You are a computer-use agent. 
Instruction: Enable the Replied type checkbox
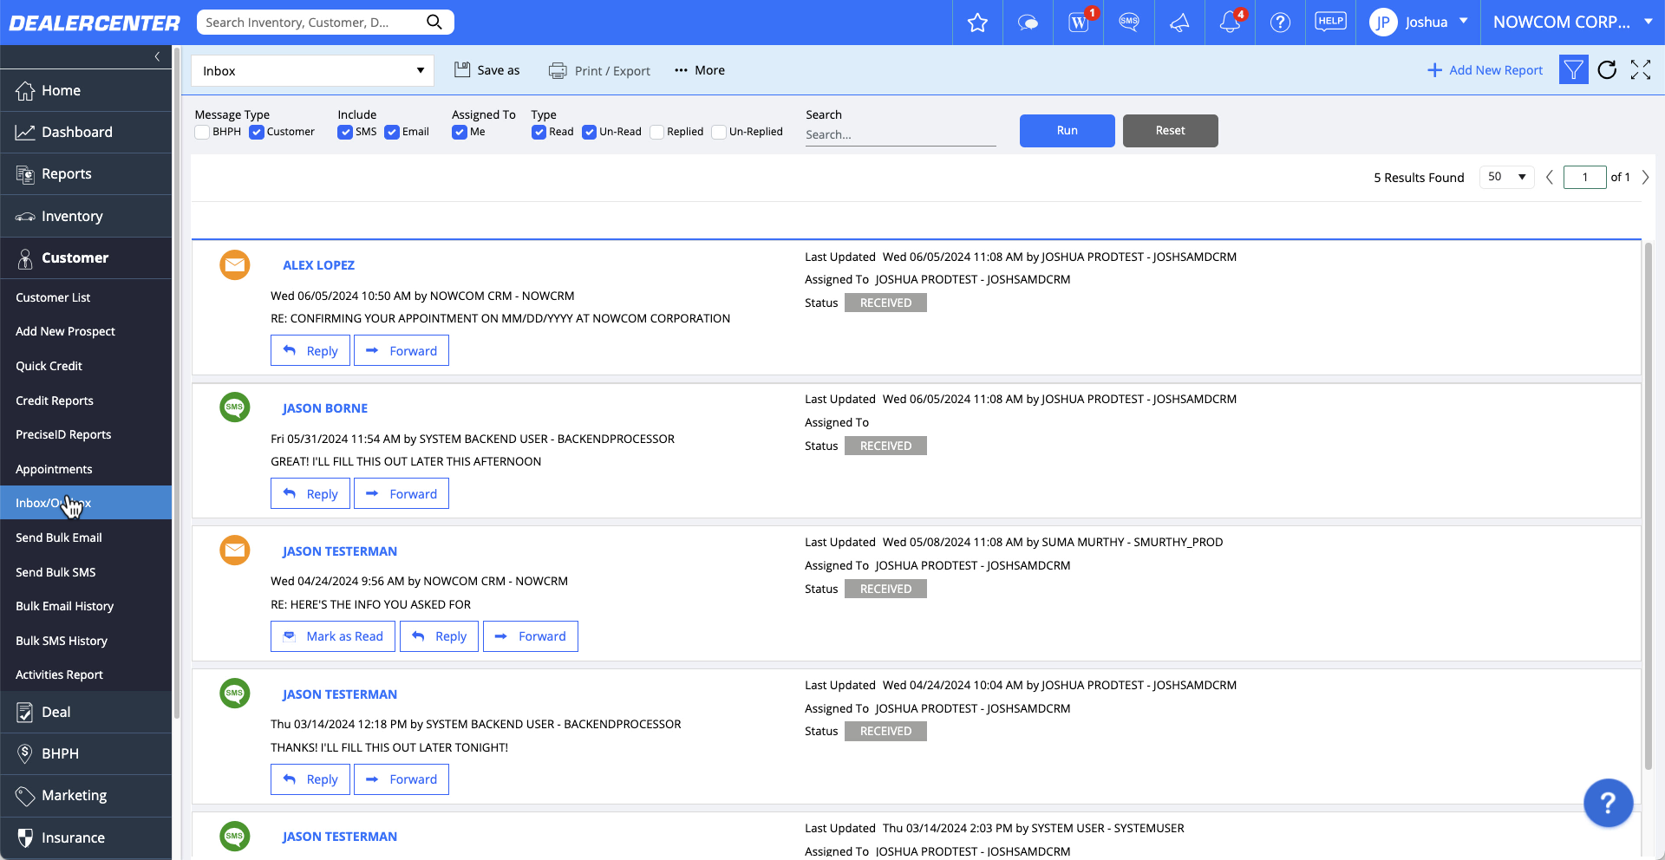[657, 132]
